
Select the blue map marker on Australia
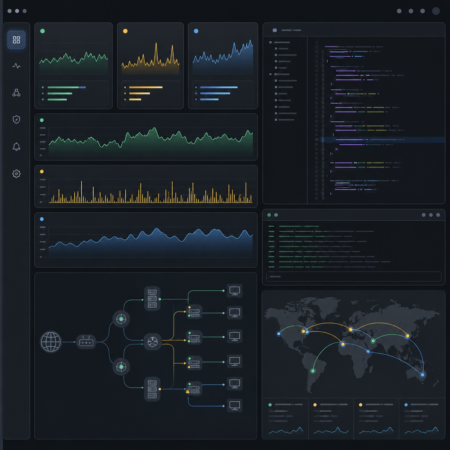(422, 374)
